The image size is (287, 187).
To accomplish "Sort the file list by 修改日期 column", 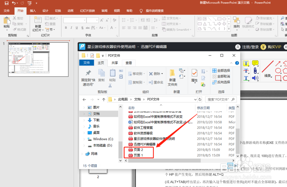I will coord(203,108).
